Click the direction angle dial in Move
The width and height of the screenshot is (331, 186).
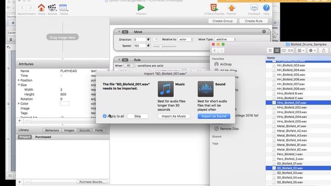[155, 39]
